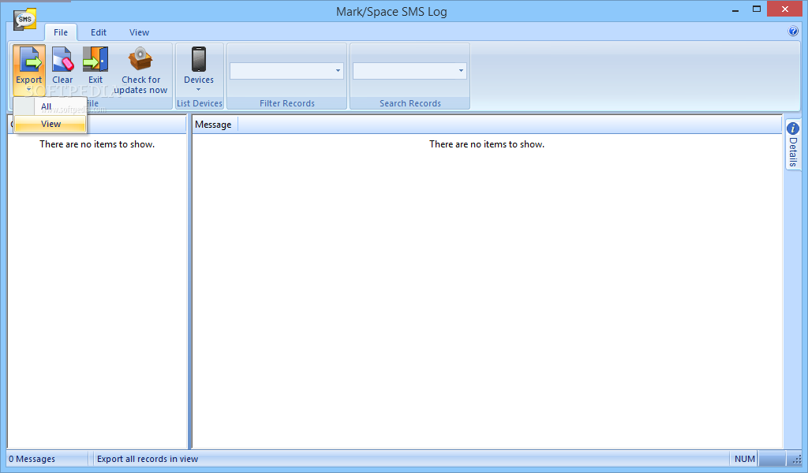
Task: Open the Devices phone icon
Action: (199, 59)
